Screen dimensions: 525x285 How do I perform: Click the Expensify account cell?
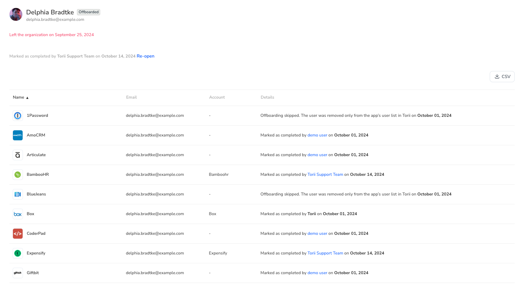point(218,253)
